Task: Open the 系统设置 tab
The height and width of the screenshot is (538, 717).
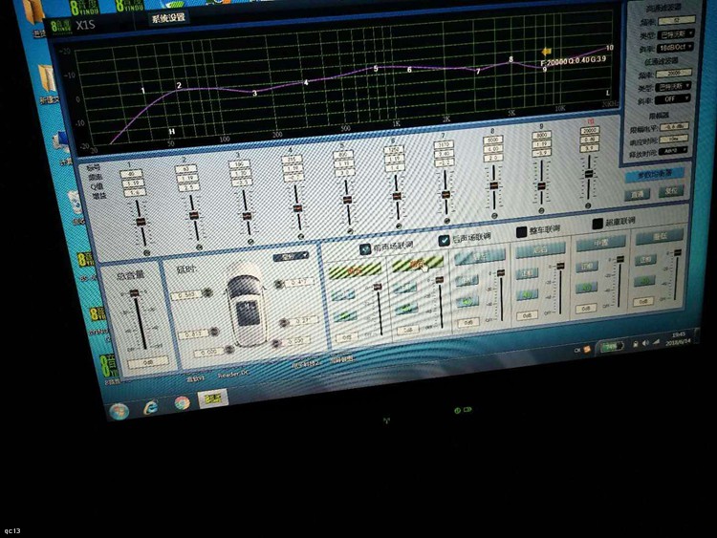Action: pos(169,17)
